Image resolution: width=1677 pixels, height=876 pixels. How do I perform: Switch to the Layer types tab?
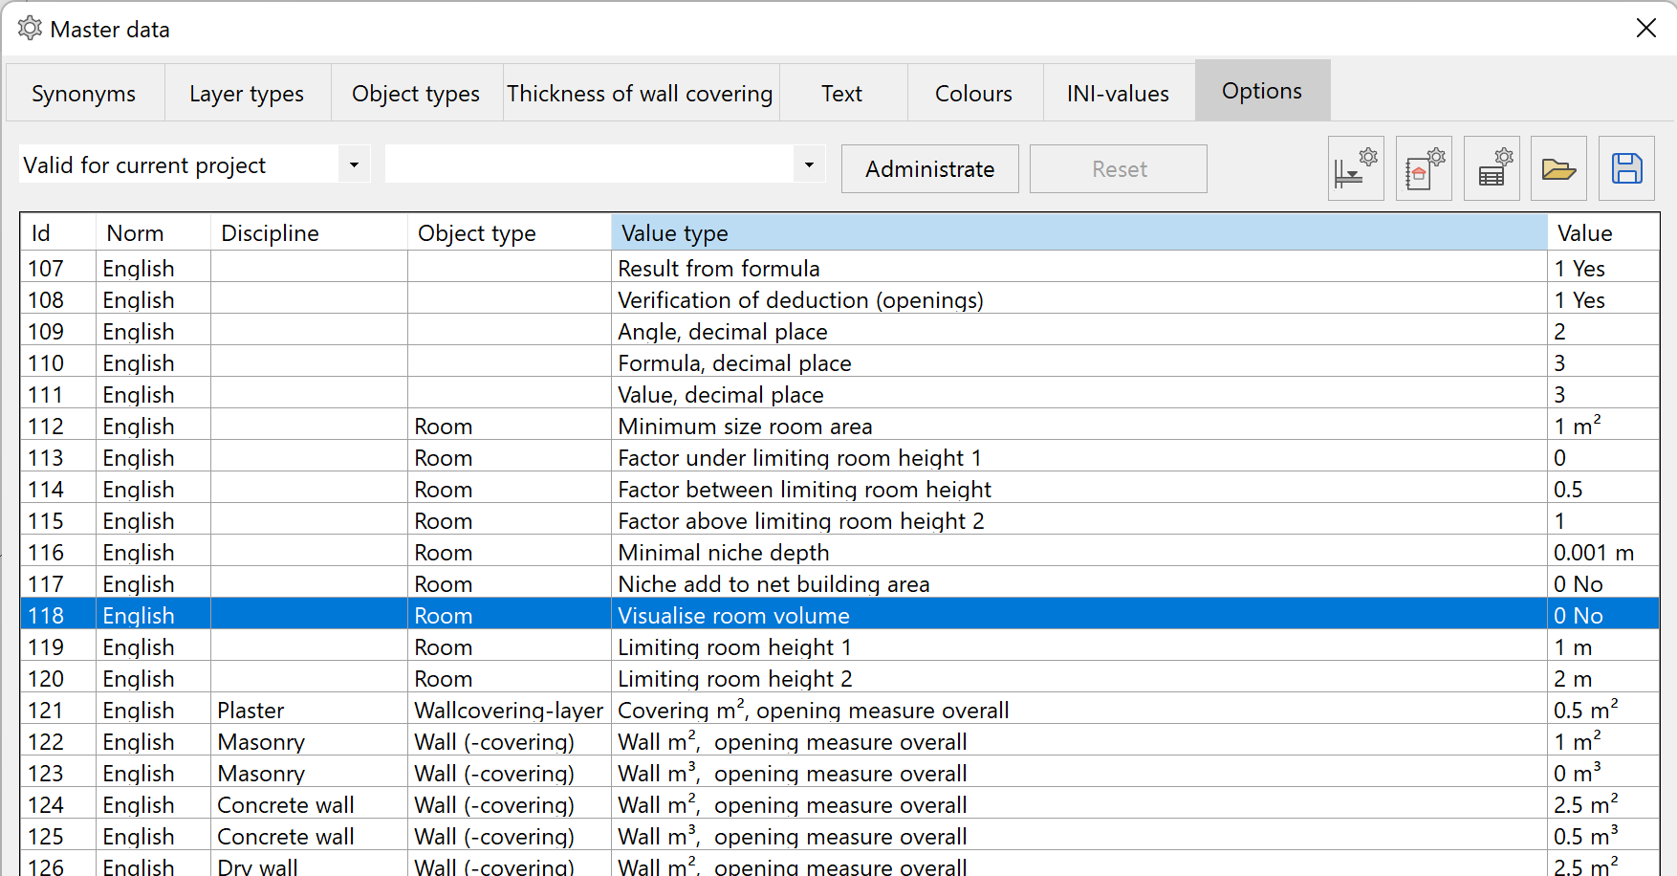[247, 93]
